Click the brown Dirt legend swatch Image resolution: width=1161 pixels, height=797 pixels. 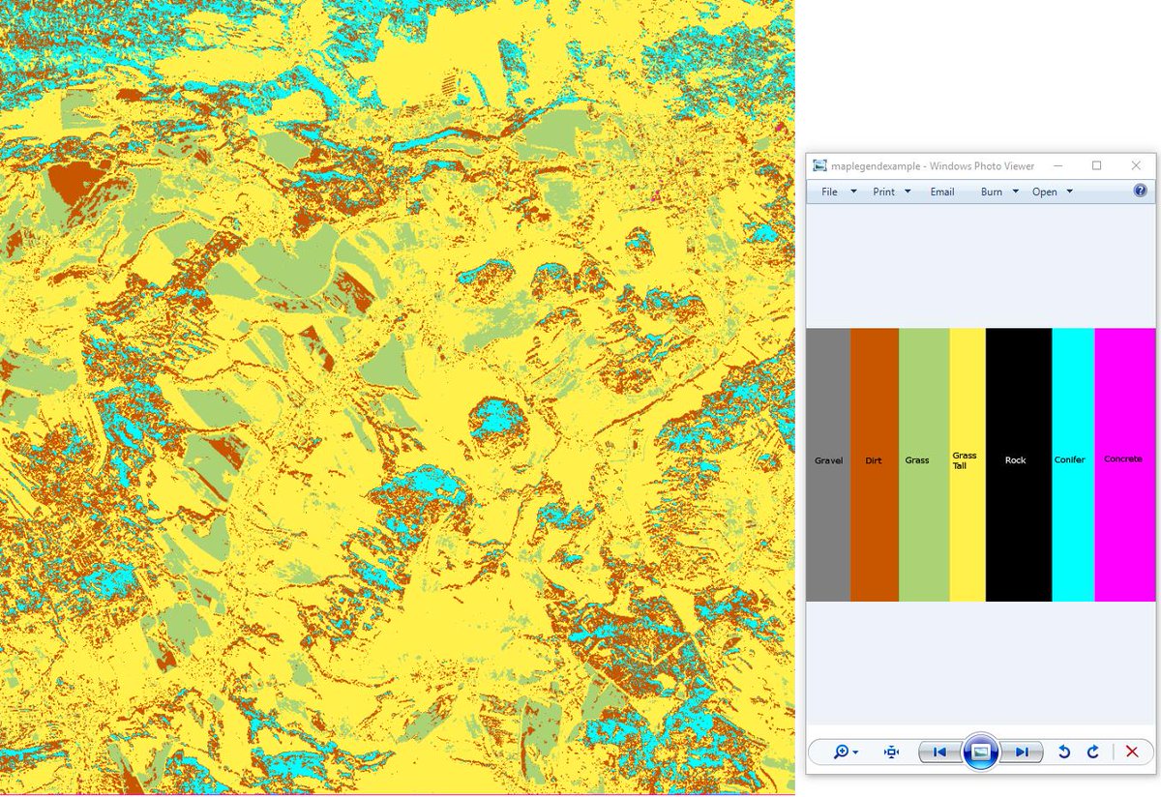tap(875, 464)
